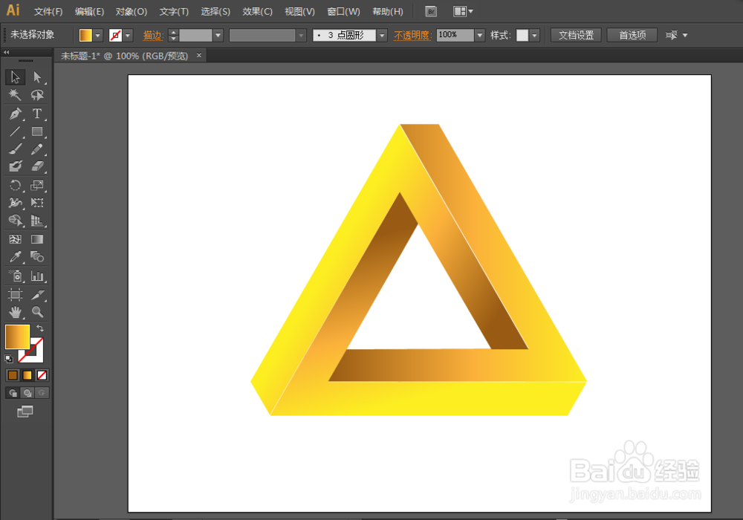Select the Eyedropper tool
The image size is (743, 520).
click(14, 257)
